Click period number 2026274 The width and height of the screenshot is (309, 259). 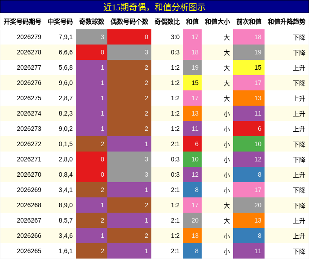29,113
